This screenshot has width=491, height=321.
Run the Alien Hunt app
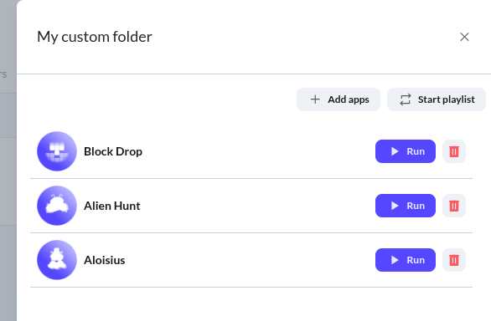tap(406, 206)
